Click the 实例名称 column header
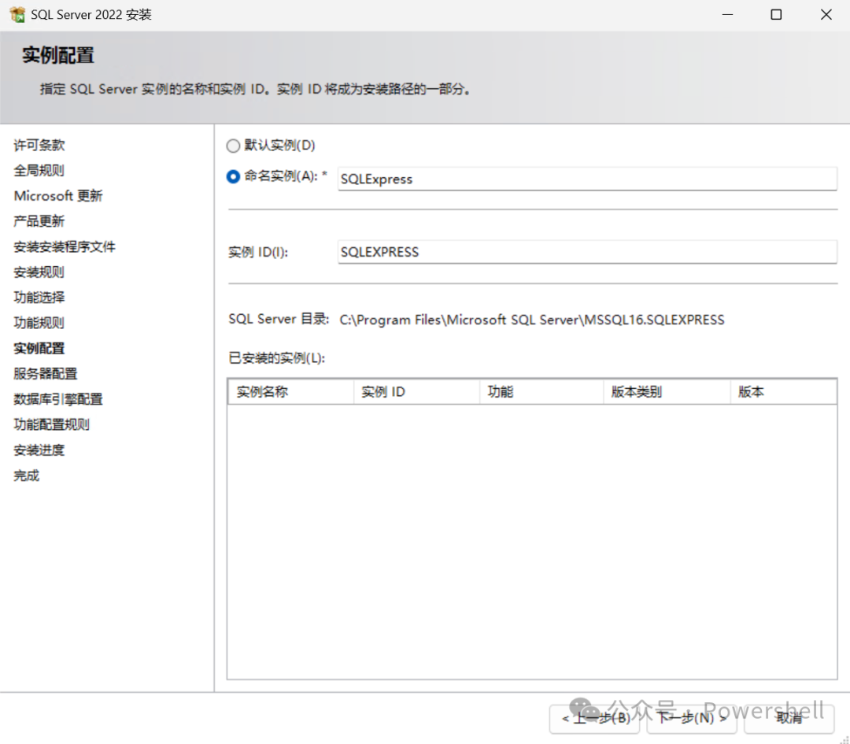 [x=291, y=391]
